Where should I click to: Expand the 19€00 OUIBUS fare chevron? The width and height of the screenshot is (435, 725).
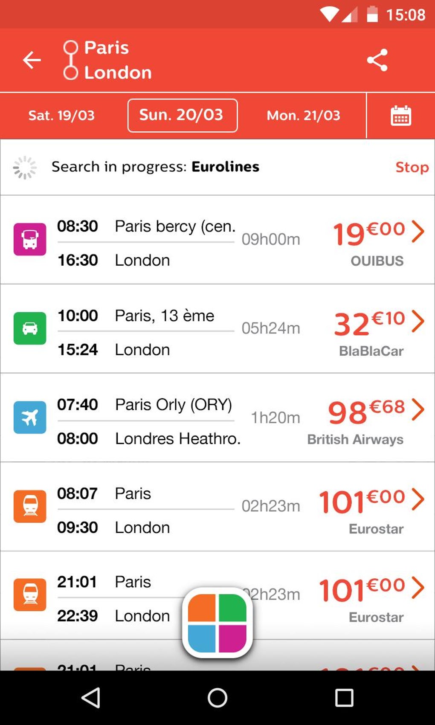click(x=418, y=232)
